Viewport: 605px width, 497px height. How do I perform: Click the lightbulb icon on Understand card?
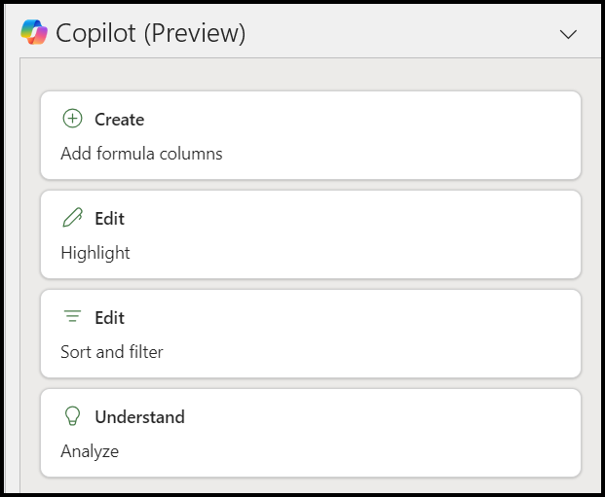tap(72, 416)
